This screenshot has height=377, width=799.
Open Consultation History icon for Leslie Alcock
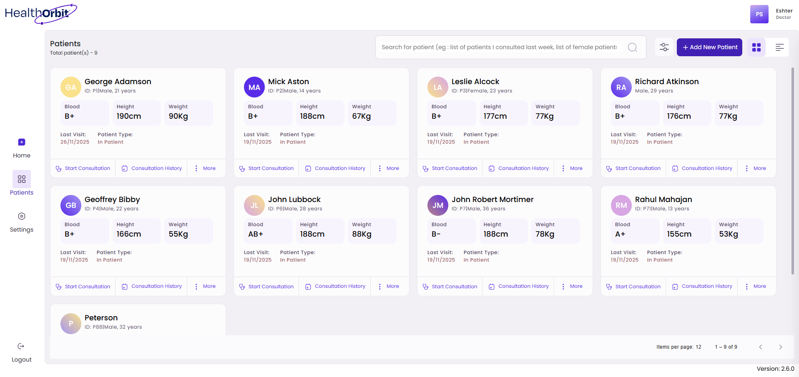pyautogui.click(x=491, y=168)
